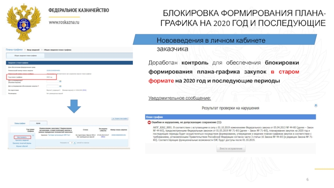The width and height of the screenshot is (334, 188).
Task: Click 'Создать план-график' button
Action: pos(120,119)
